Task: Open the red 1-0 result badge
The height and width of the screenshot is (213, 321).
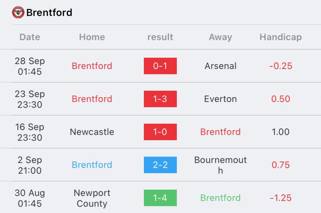Action: 160,132
